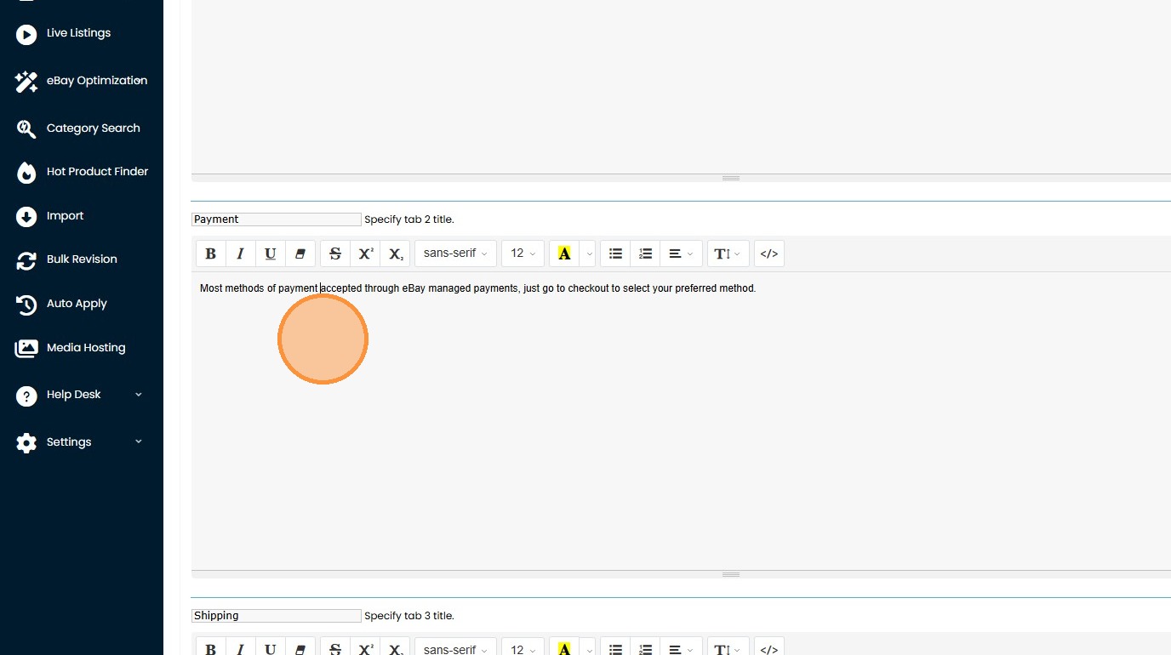This screenshot has width=1171, height=655.
Task: Open the Payment editor font size dropdown
Action: pos(523,253)
